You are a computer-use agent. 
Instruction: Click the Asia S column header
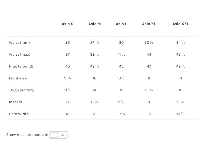(x=67, y=24)
